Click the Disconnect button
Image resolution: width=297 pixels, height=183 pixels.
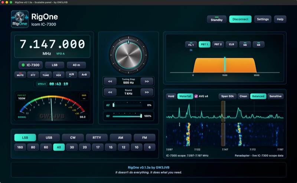[240, 19]
